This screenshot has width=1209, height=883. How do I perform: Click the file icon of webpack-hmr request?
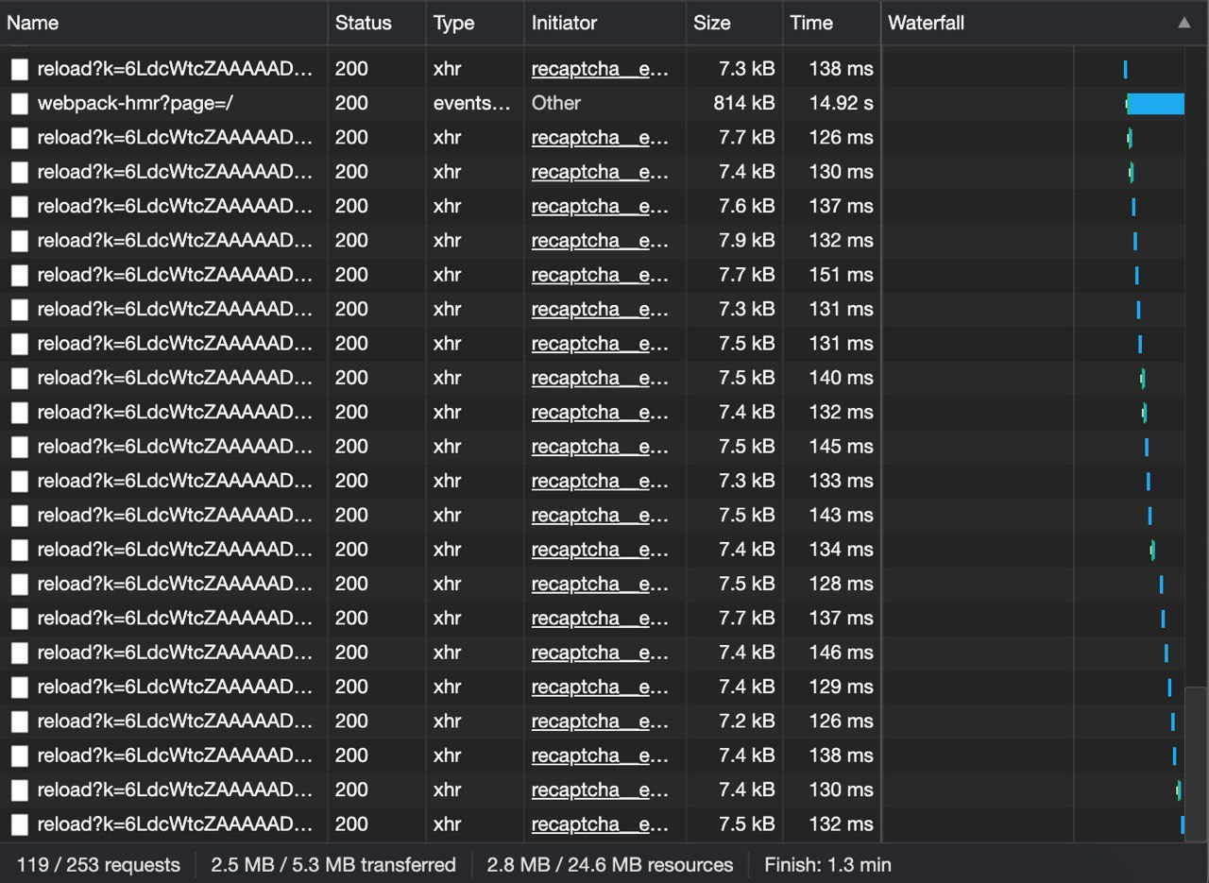(x=20, y=103)
